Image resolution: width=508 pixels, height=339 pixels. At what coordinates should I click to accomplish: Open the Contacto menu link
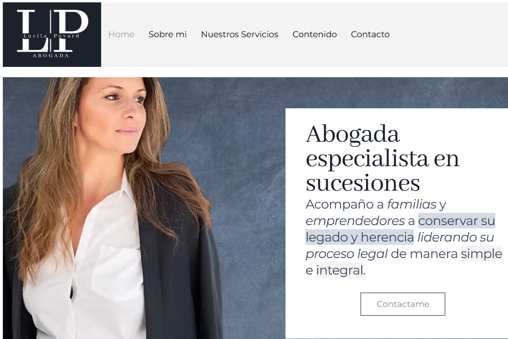pyautogui.click(x=370, y=34)
